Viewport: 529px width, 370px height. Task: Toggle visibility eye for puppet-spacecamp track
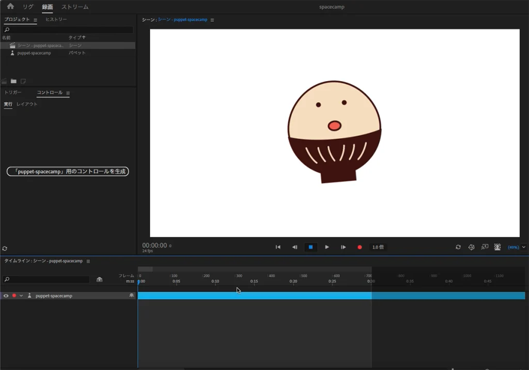(6, 296)
